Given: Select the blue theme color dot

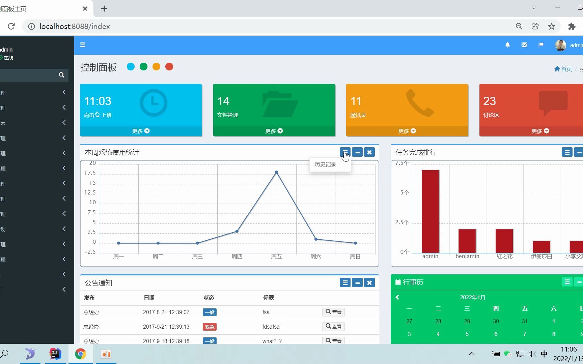Looking at the screenshot, I should tap(131, 67).
